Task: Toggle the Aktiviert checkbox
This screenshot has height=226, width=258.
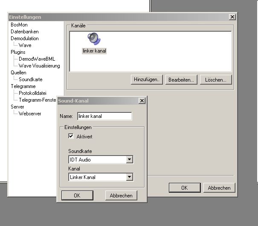Action: click(71, 136)
